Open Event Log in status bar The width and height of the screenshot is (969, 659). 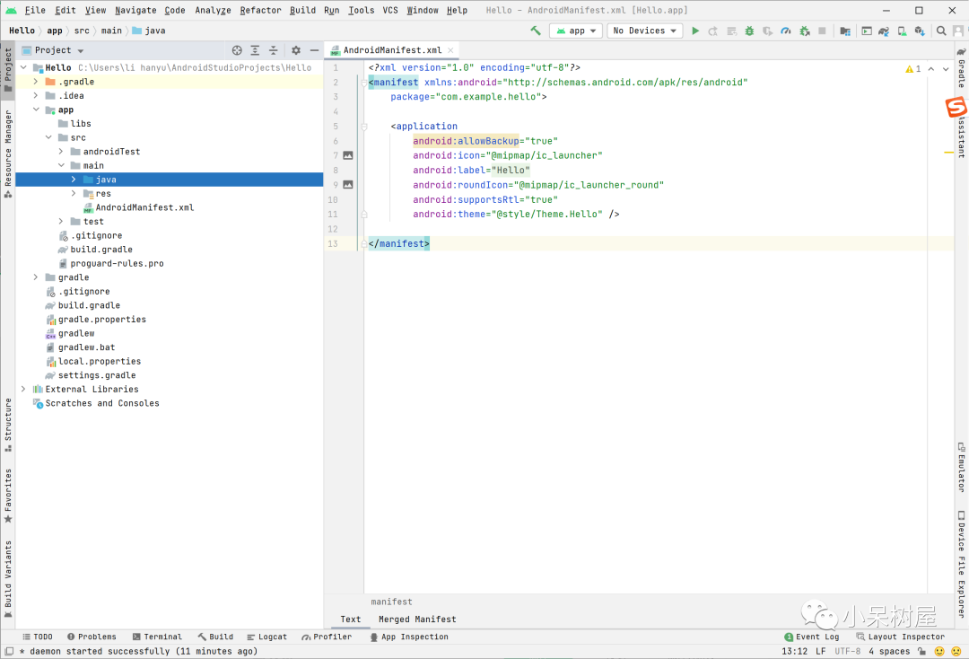click(x=811, y=637)
